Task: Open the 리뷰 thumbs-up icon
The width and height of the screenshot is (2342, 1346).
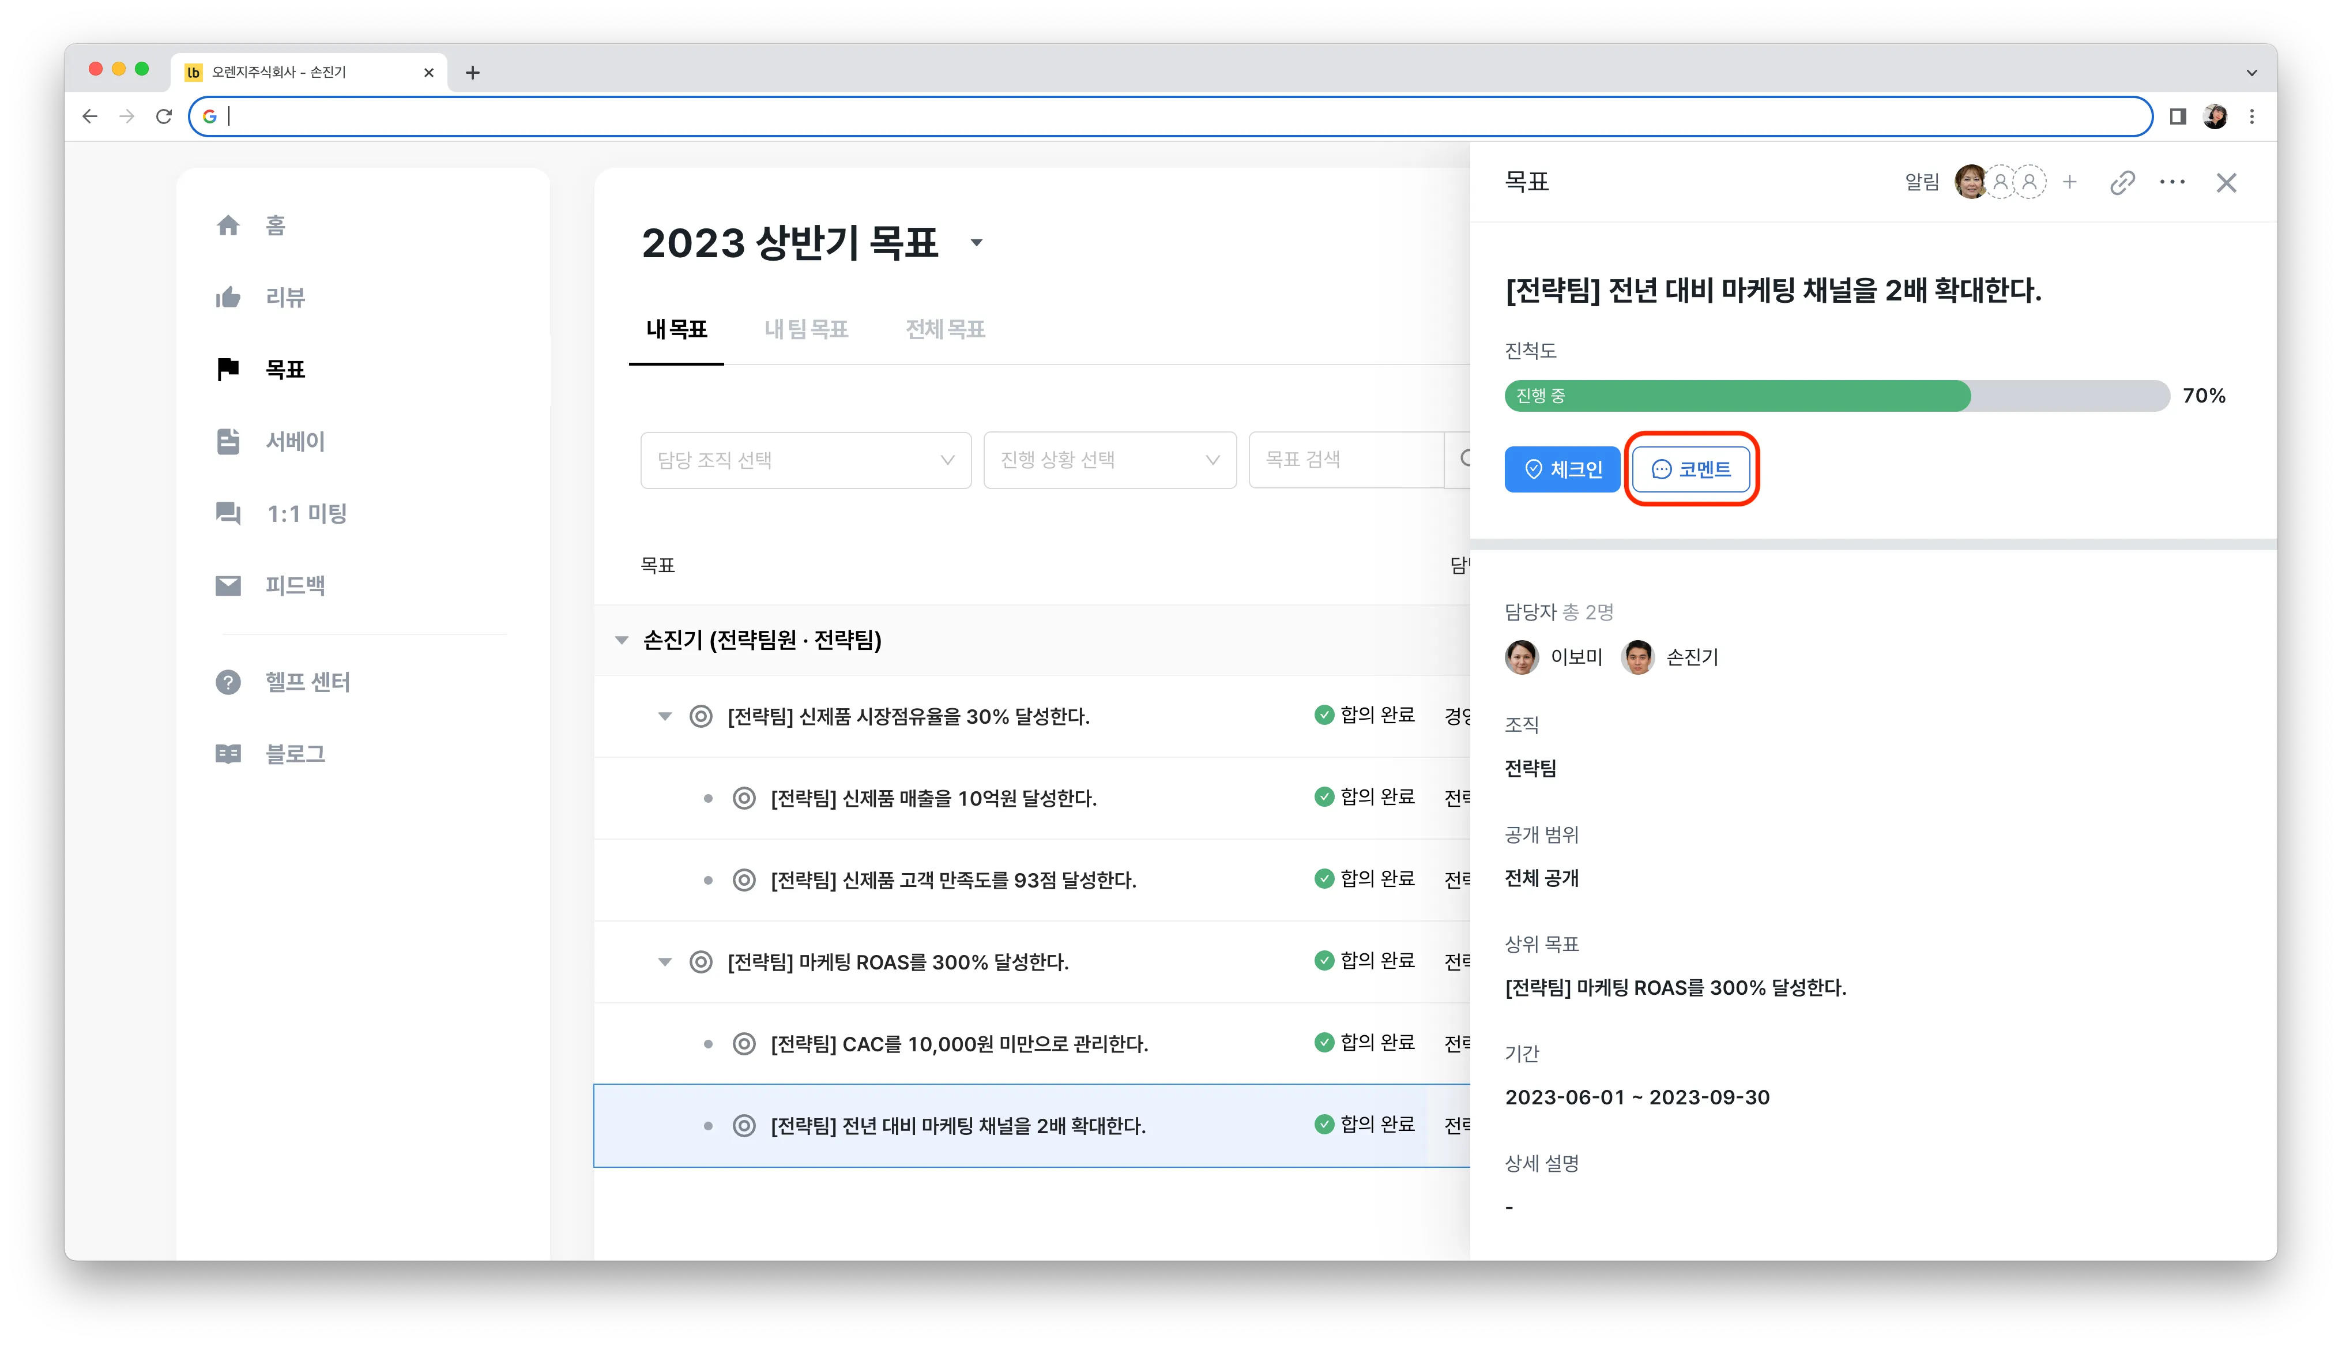Action: (x=227, y=298)
